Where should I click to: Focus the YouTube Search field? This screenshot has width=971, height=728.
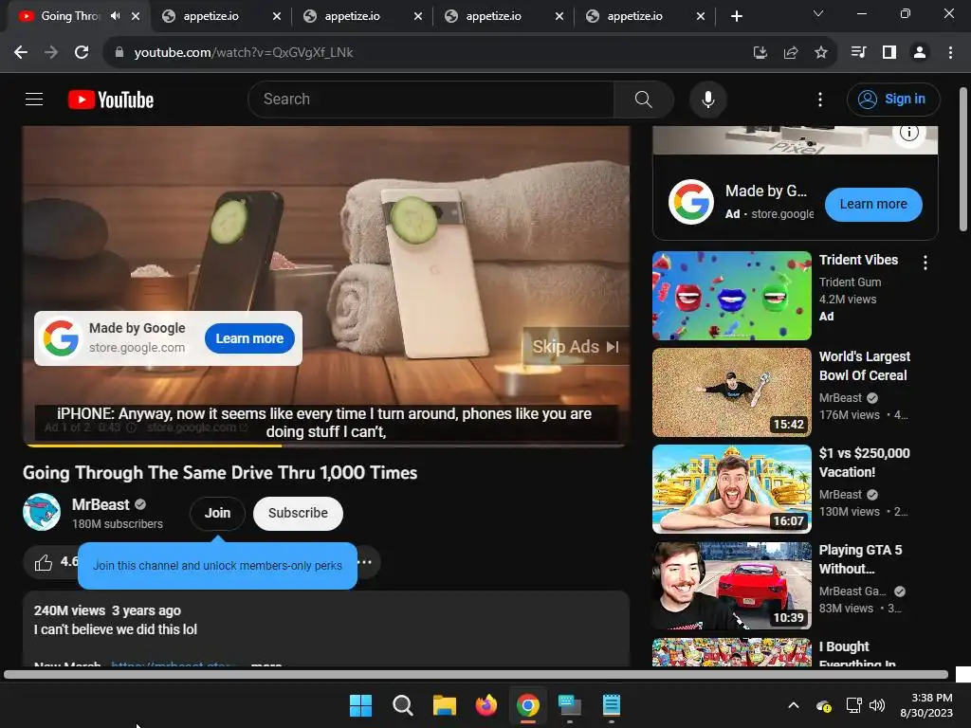click(x=431, y=99)
